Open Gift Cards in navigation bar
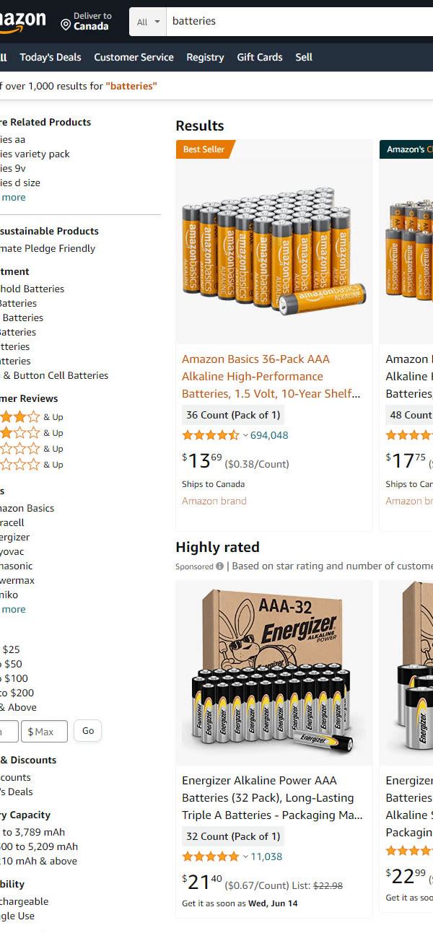Image resolution: width=433 pixels, height=933 pixels. [260, 57]
